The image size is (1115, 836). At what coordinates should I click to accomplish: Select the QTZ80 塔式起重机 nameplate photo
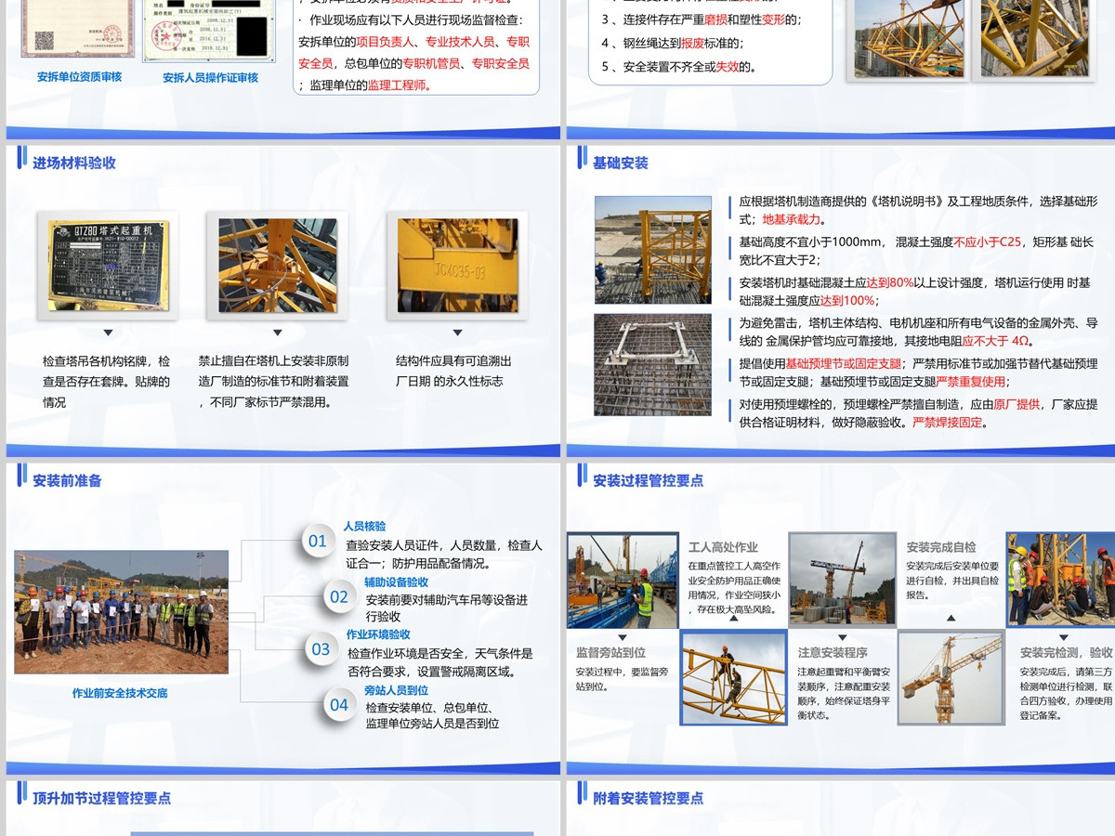point(109,265)
